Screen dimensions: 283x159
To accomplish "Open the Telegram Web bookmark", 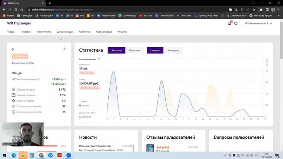I will pos(106,16).
